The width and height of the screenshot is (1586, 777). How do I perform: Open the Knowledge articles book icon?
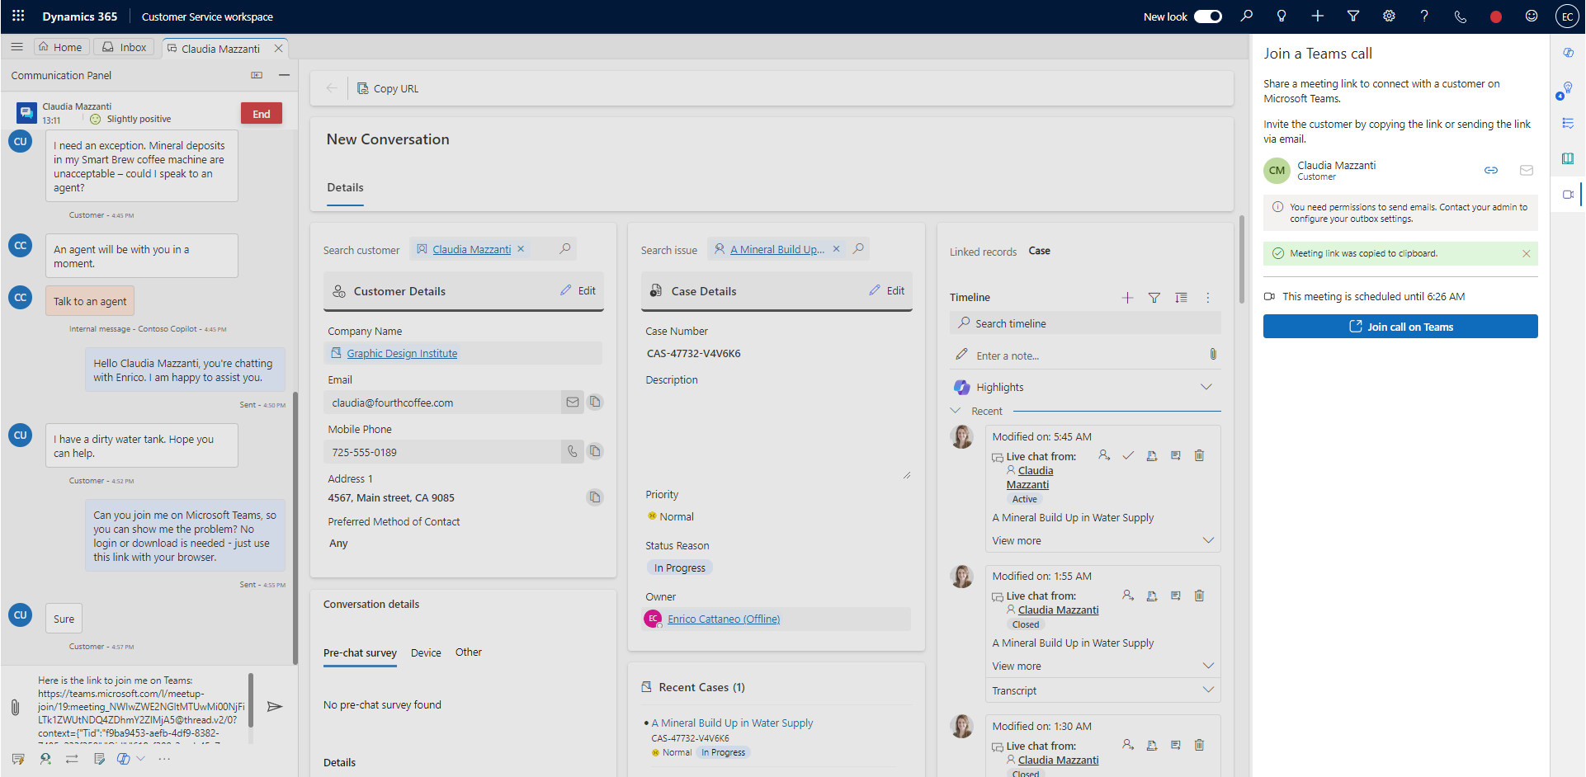pos(1569,158)
